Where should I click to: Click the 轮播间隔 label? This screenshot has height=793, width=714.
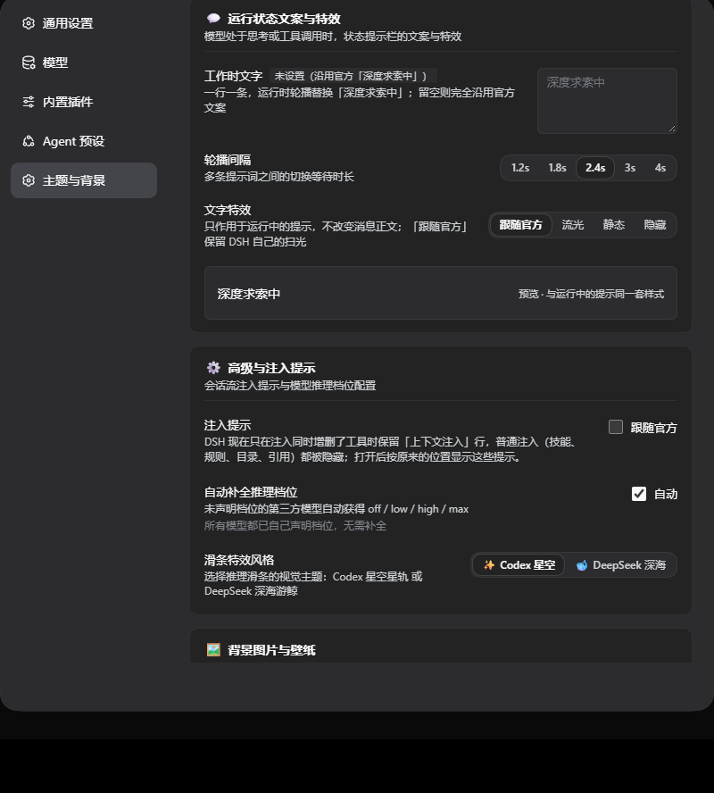[x=228, y=161]
